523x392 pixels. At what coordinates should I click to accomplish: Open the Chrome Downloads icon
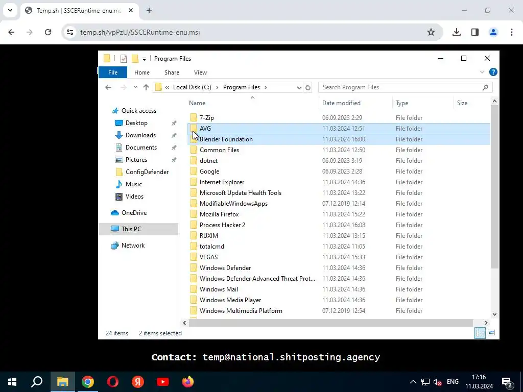coord(456,32)
